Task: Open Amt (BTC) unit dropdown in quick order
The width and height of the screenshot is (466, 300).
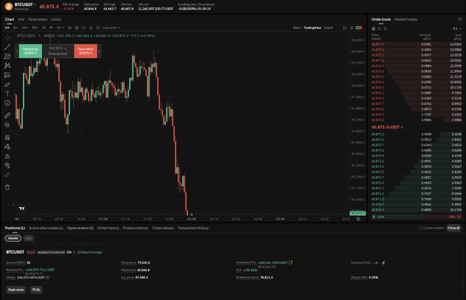Action: [x=58, y=48]
